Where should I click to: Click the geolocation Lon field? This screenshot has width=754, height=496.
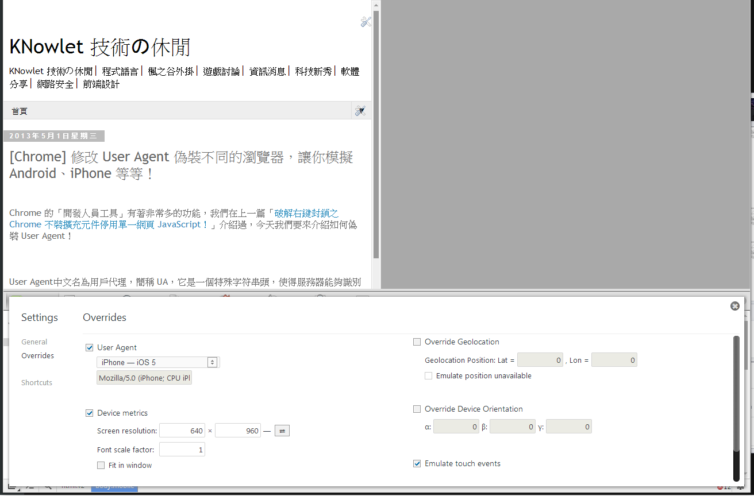coord(614,360)
